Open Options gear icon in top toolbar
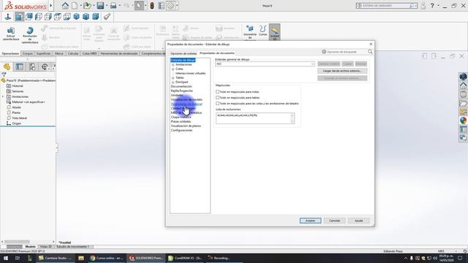 tap(170, 5)
